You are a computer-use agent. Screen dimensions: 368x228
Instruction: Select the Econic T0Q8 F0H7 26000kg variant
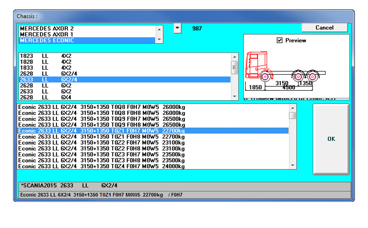pos(153,107)
